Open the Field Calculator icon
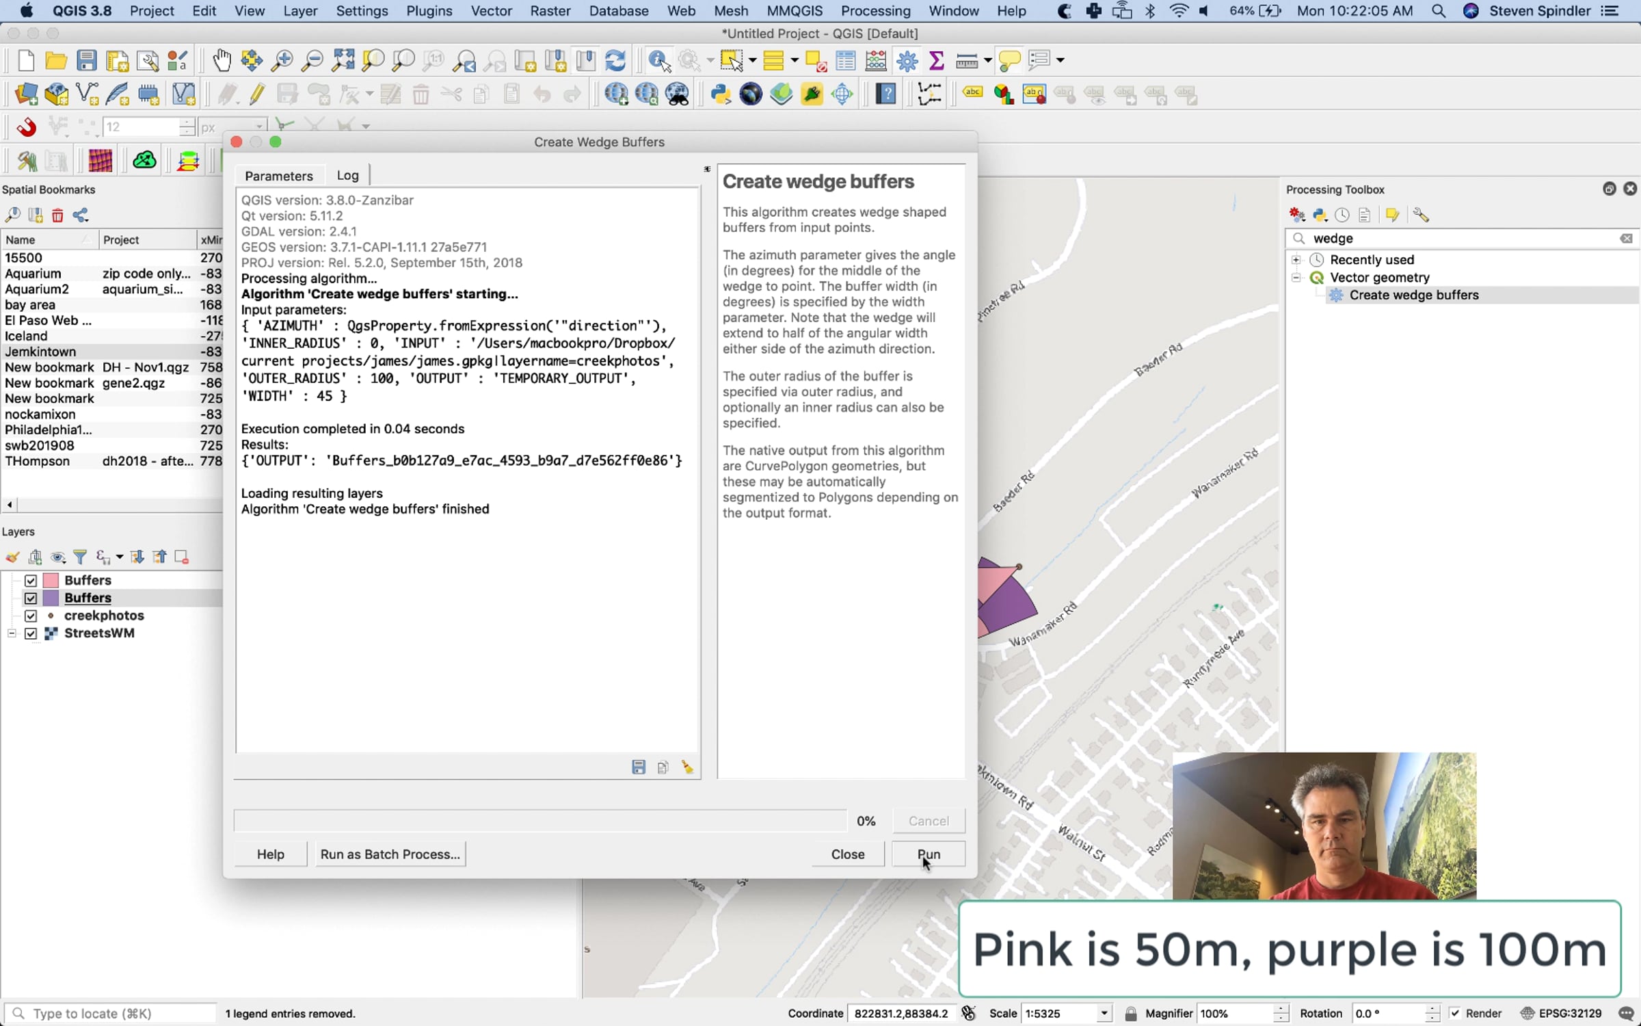 tap(876, 61)
